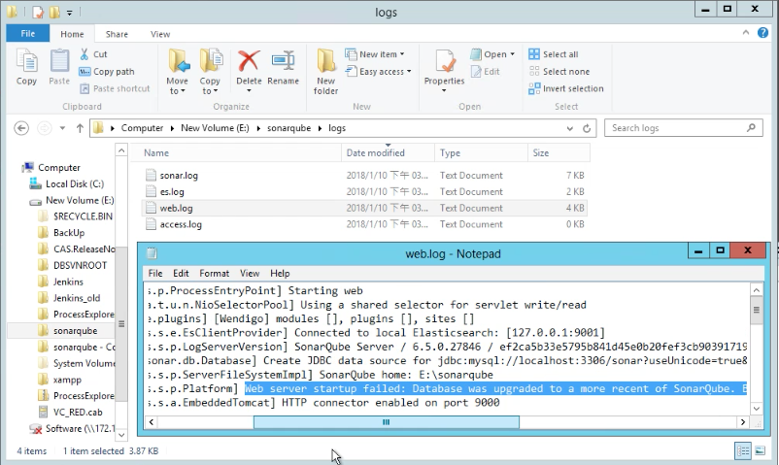Open the File tab
Viewport: 779px width, 465px height.
[28, 33]
